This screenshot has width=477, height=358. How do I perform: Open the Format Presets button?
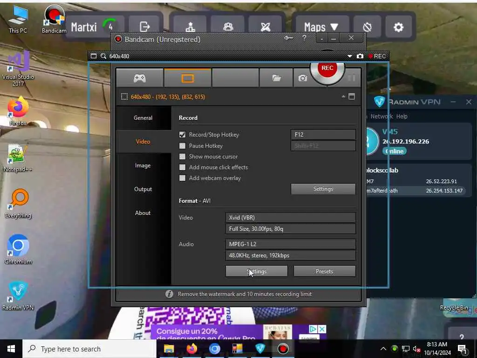(325, 271)
